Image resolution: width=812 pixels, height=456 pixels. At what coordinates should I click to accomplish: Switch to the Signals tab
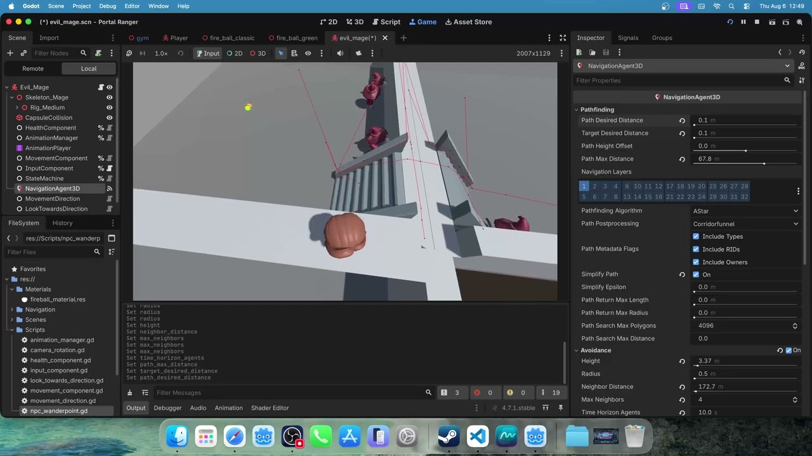628,38
